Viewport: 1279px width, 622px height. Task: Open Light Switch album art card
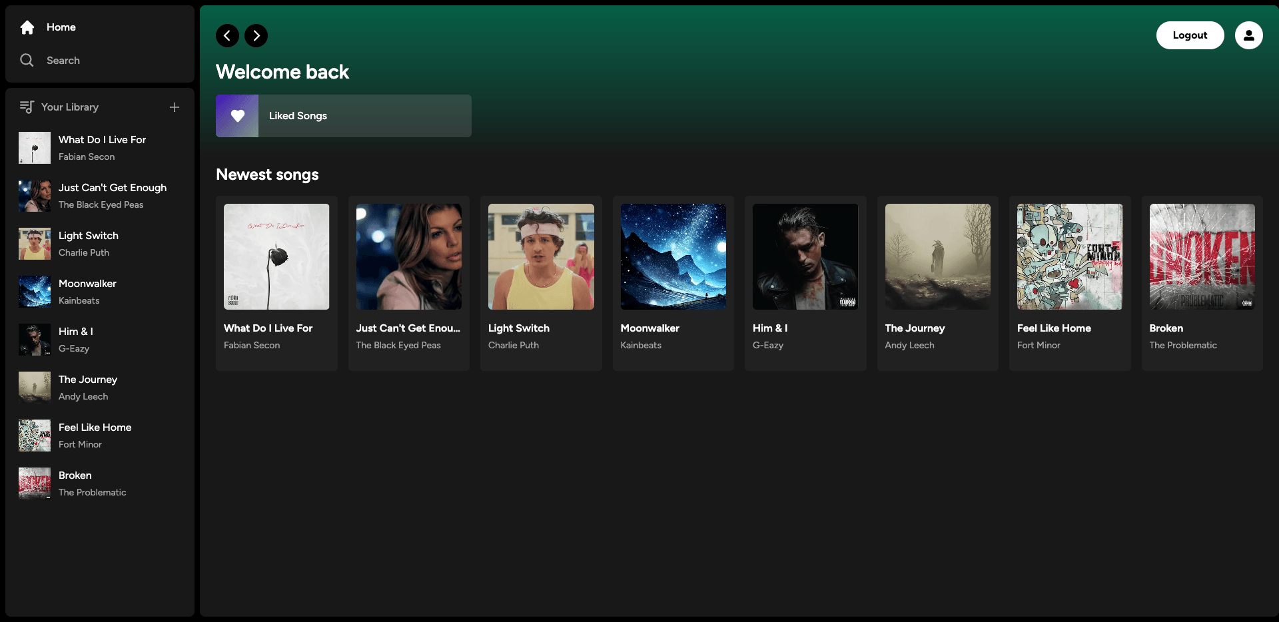point(541,256)
